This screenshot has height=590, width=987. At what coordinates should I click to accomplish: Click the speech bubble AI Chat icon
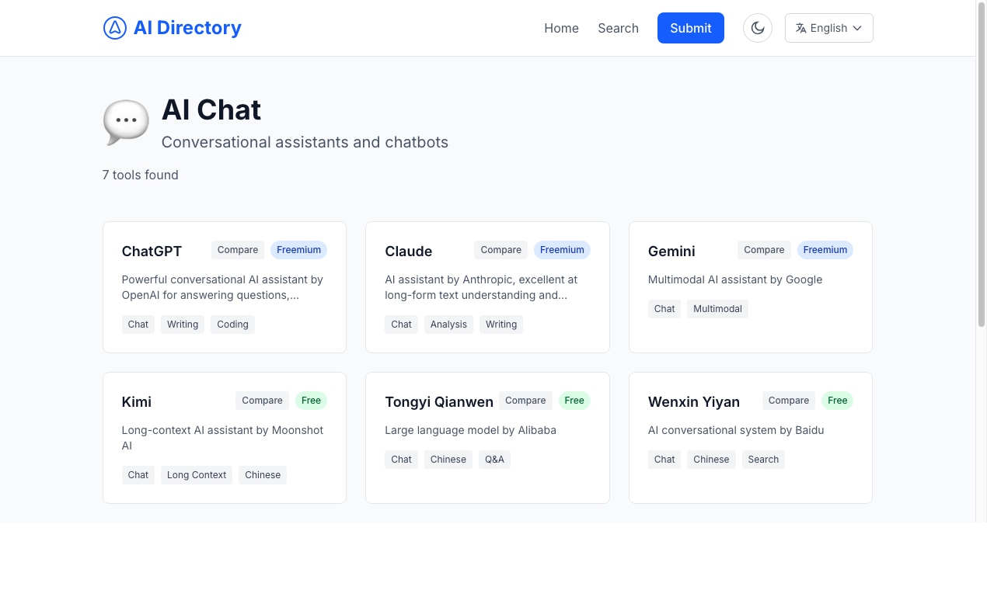[125, 122]
